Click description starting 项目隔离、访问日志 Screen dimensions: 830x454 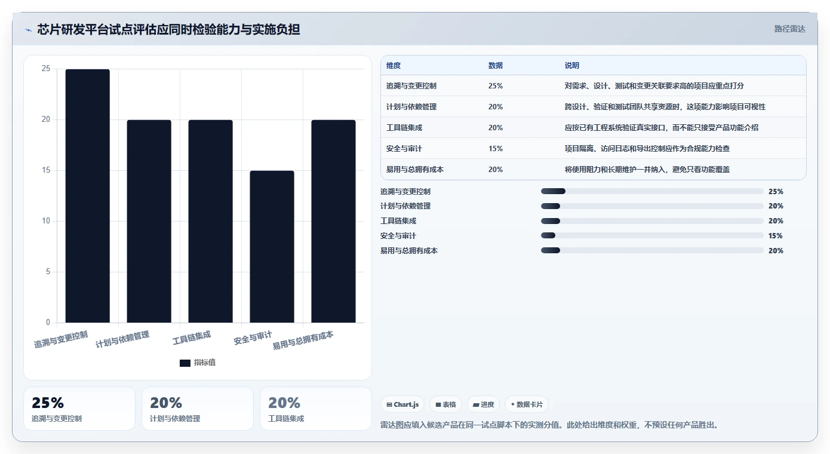pyautogui.click(x=647, y=149)
